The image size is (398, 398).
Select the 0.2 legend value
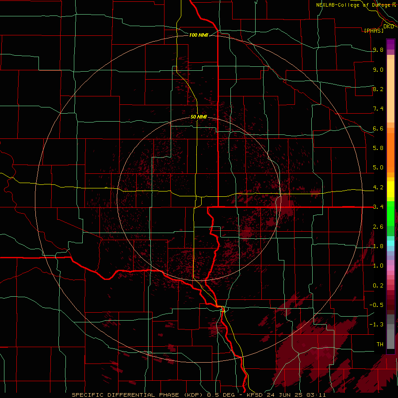378,286
